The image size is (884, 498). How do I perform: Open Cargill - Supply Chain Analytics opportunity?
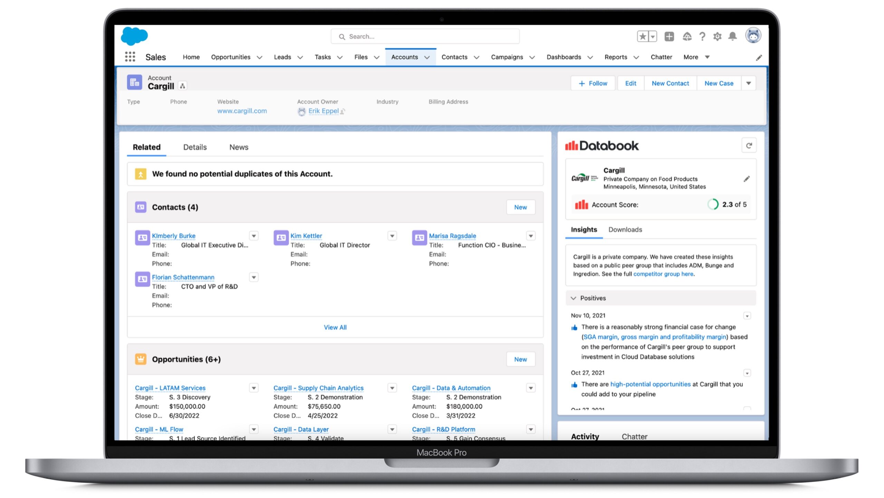(318, 388)
